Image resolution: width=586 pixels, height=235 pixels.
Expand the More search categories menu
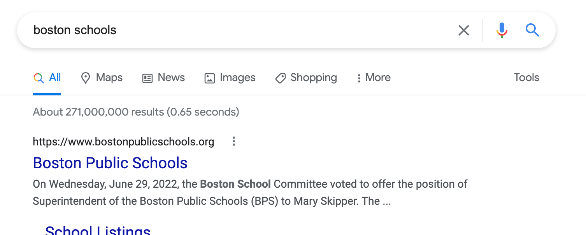[373, 78]
